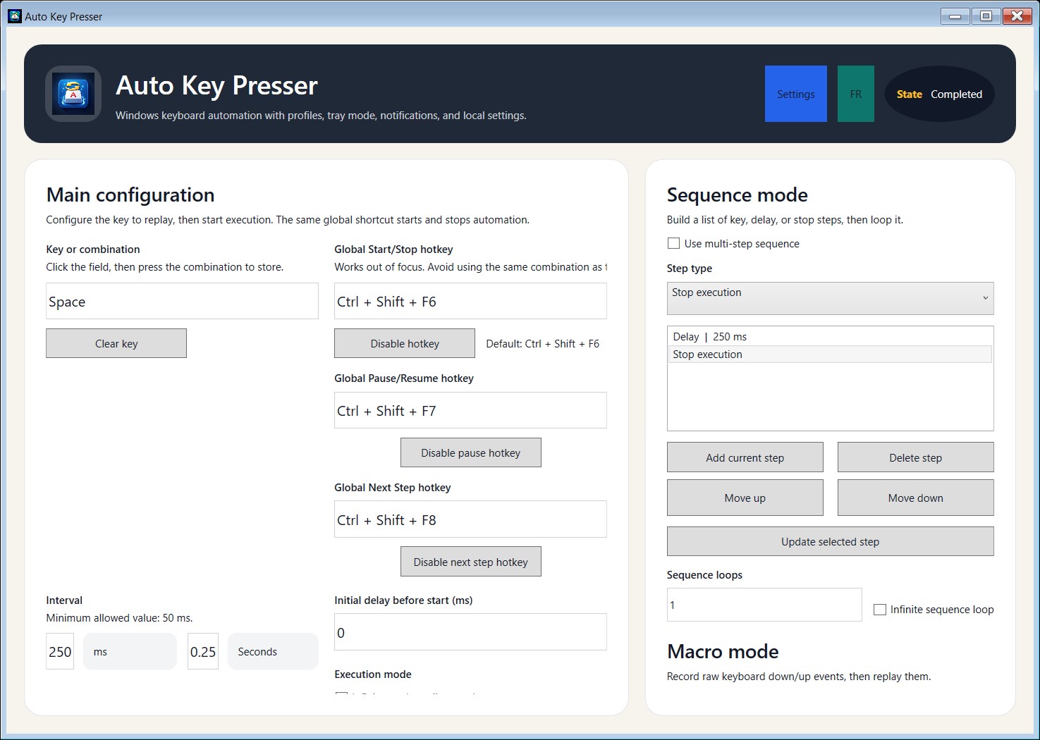Add current step to the sequence

tap(745, 457)
